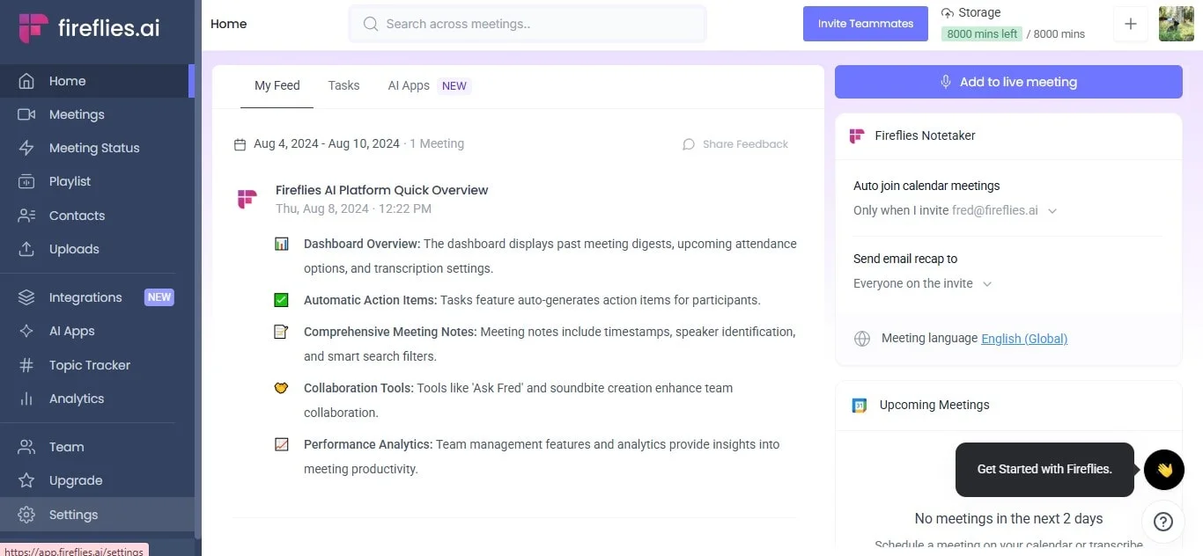Viewport: 1203px width, 556px height.
Task: Open Playlist in the sidebar
Action: 97,181
